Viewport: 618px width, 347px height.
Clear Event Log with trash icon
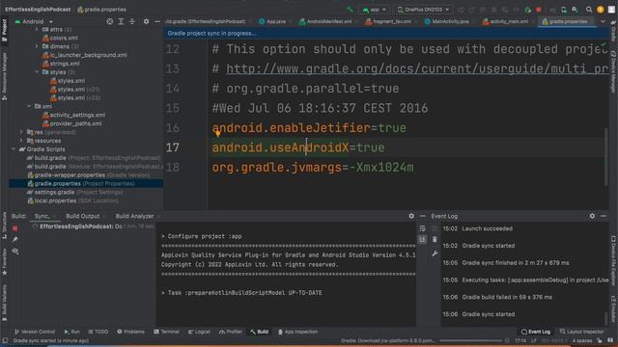435,239
